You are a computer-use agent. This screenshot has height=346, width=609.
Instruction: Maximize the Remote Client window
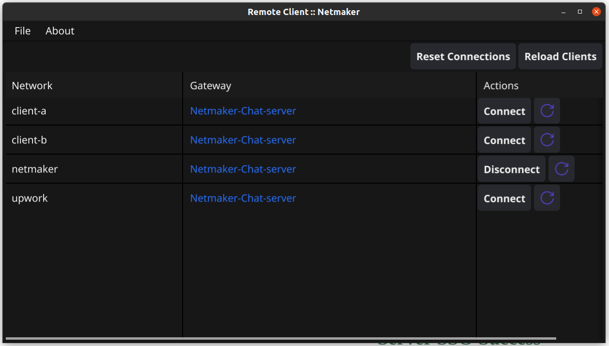pos(580,12)
